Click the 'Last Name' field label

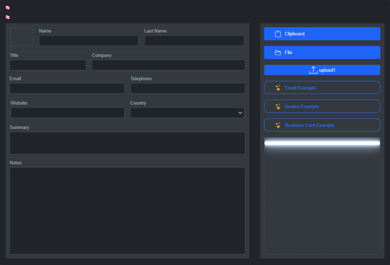(155, 31)
